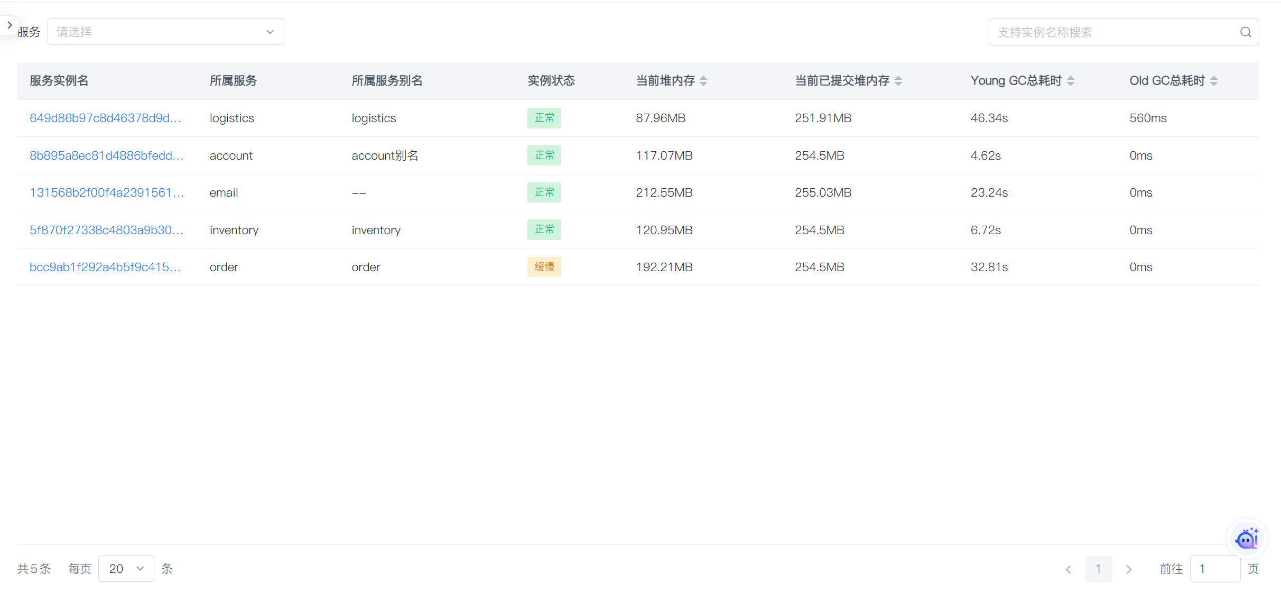Screen dimensions: 1281x593
Task: Expand the collapsed sidebar arrow
Action: tap(9, 25)
